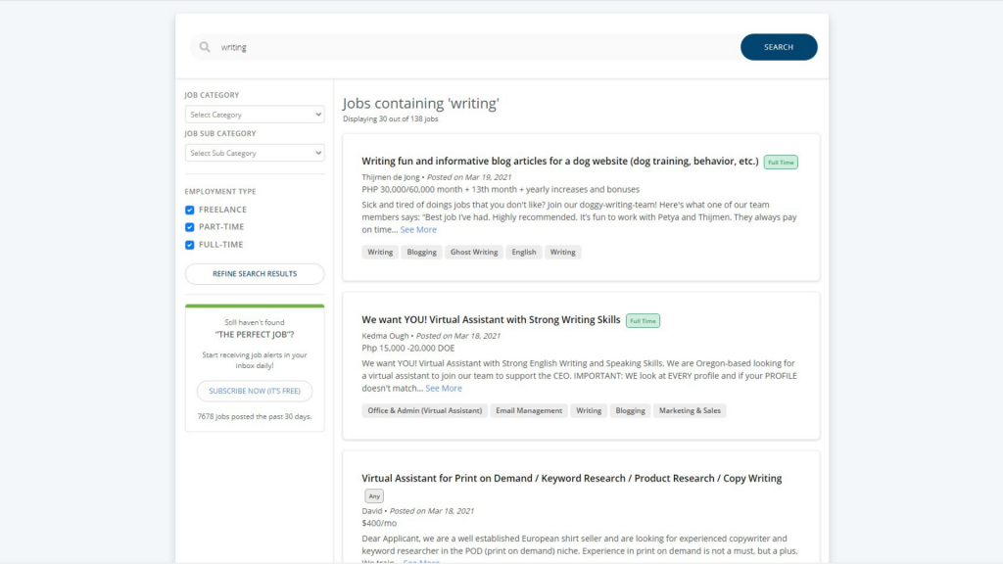1003x564 pixels.
Task: Open the Select Category dropdown
Action: tap(255, 115)
